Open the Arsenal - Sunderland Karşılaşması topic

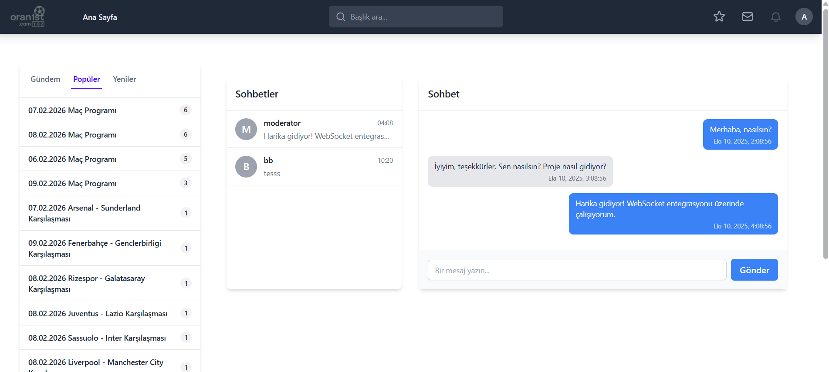click(84, 213)
